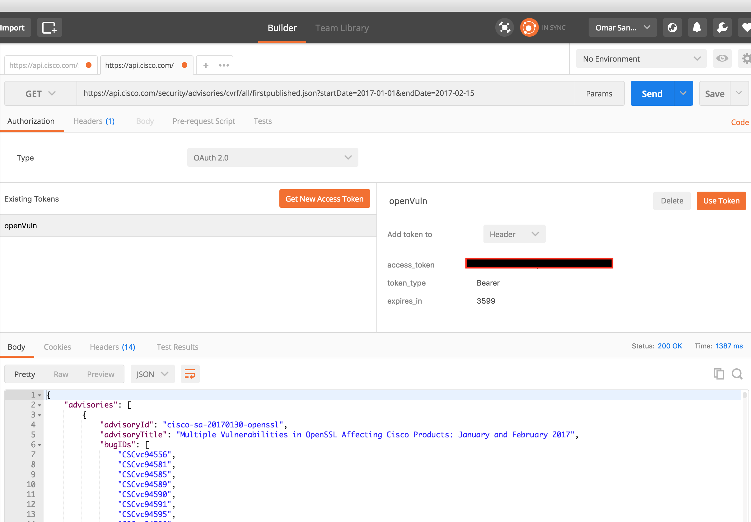The width and height of the screenshot is (751, 522).
Task: Click Get New Access Token
Action: [324, 198]
